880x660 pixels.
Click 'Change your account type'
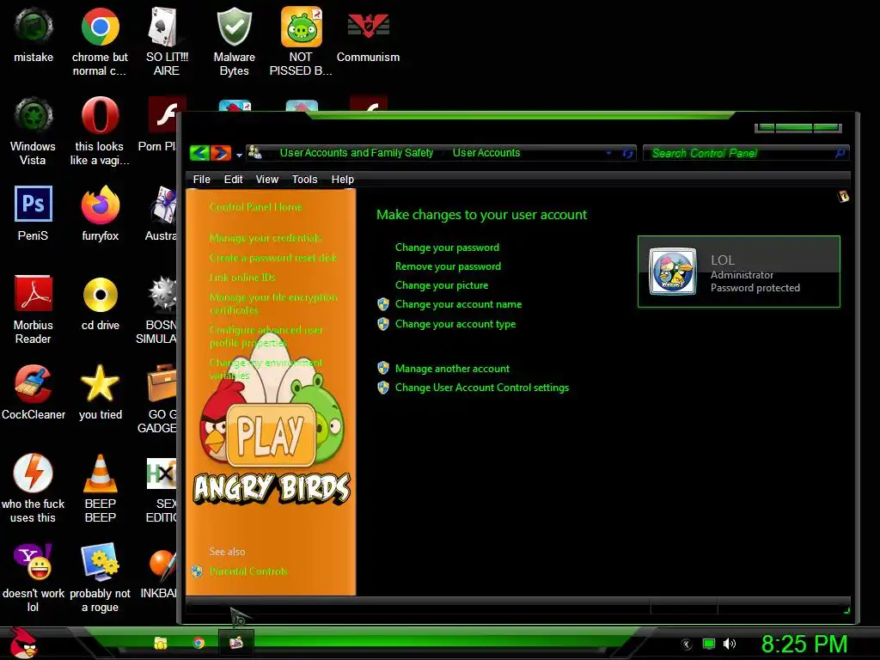455,324
